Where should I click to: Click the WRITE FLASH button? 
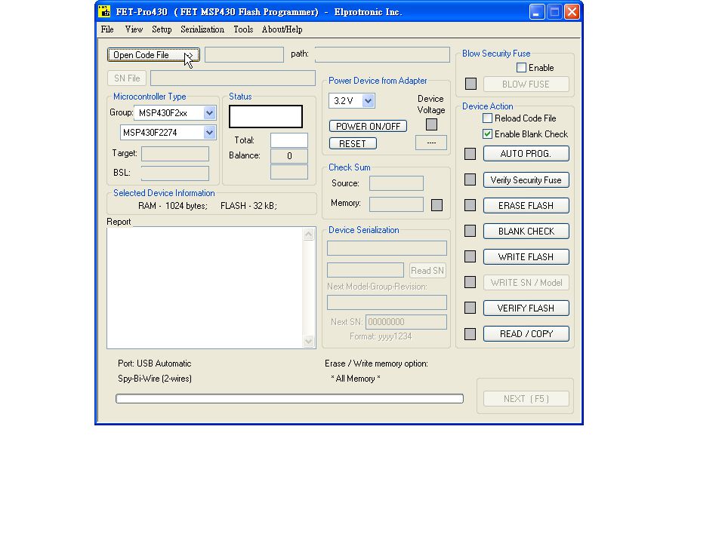(x=526, y=256)
